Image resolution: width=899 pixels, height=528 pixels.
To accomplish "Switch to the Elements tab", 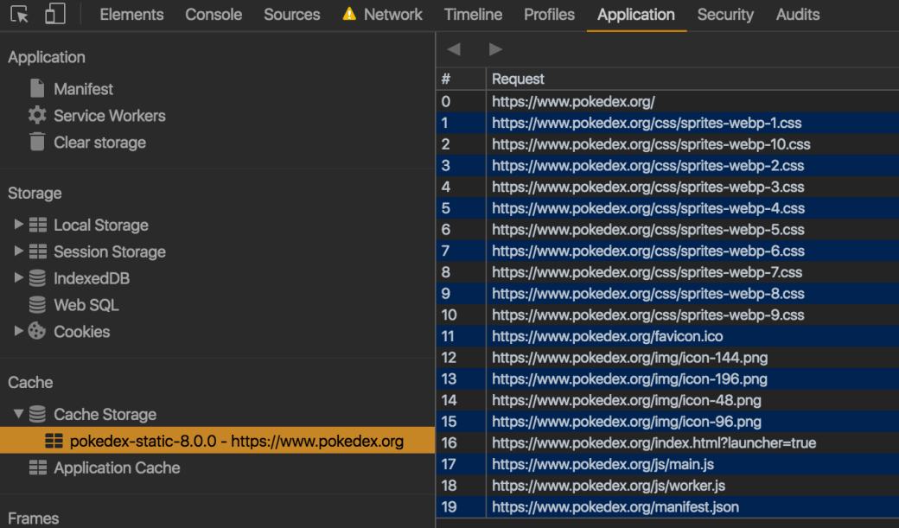I will coord(131,15).
